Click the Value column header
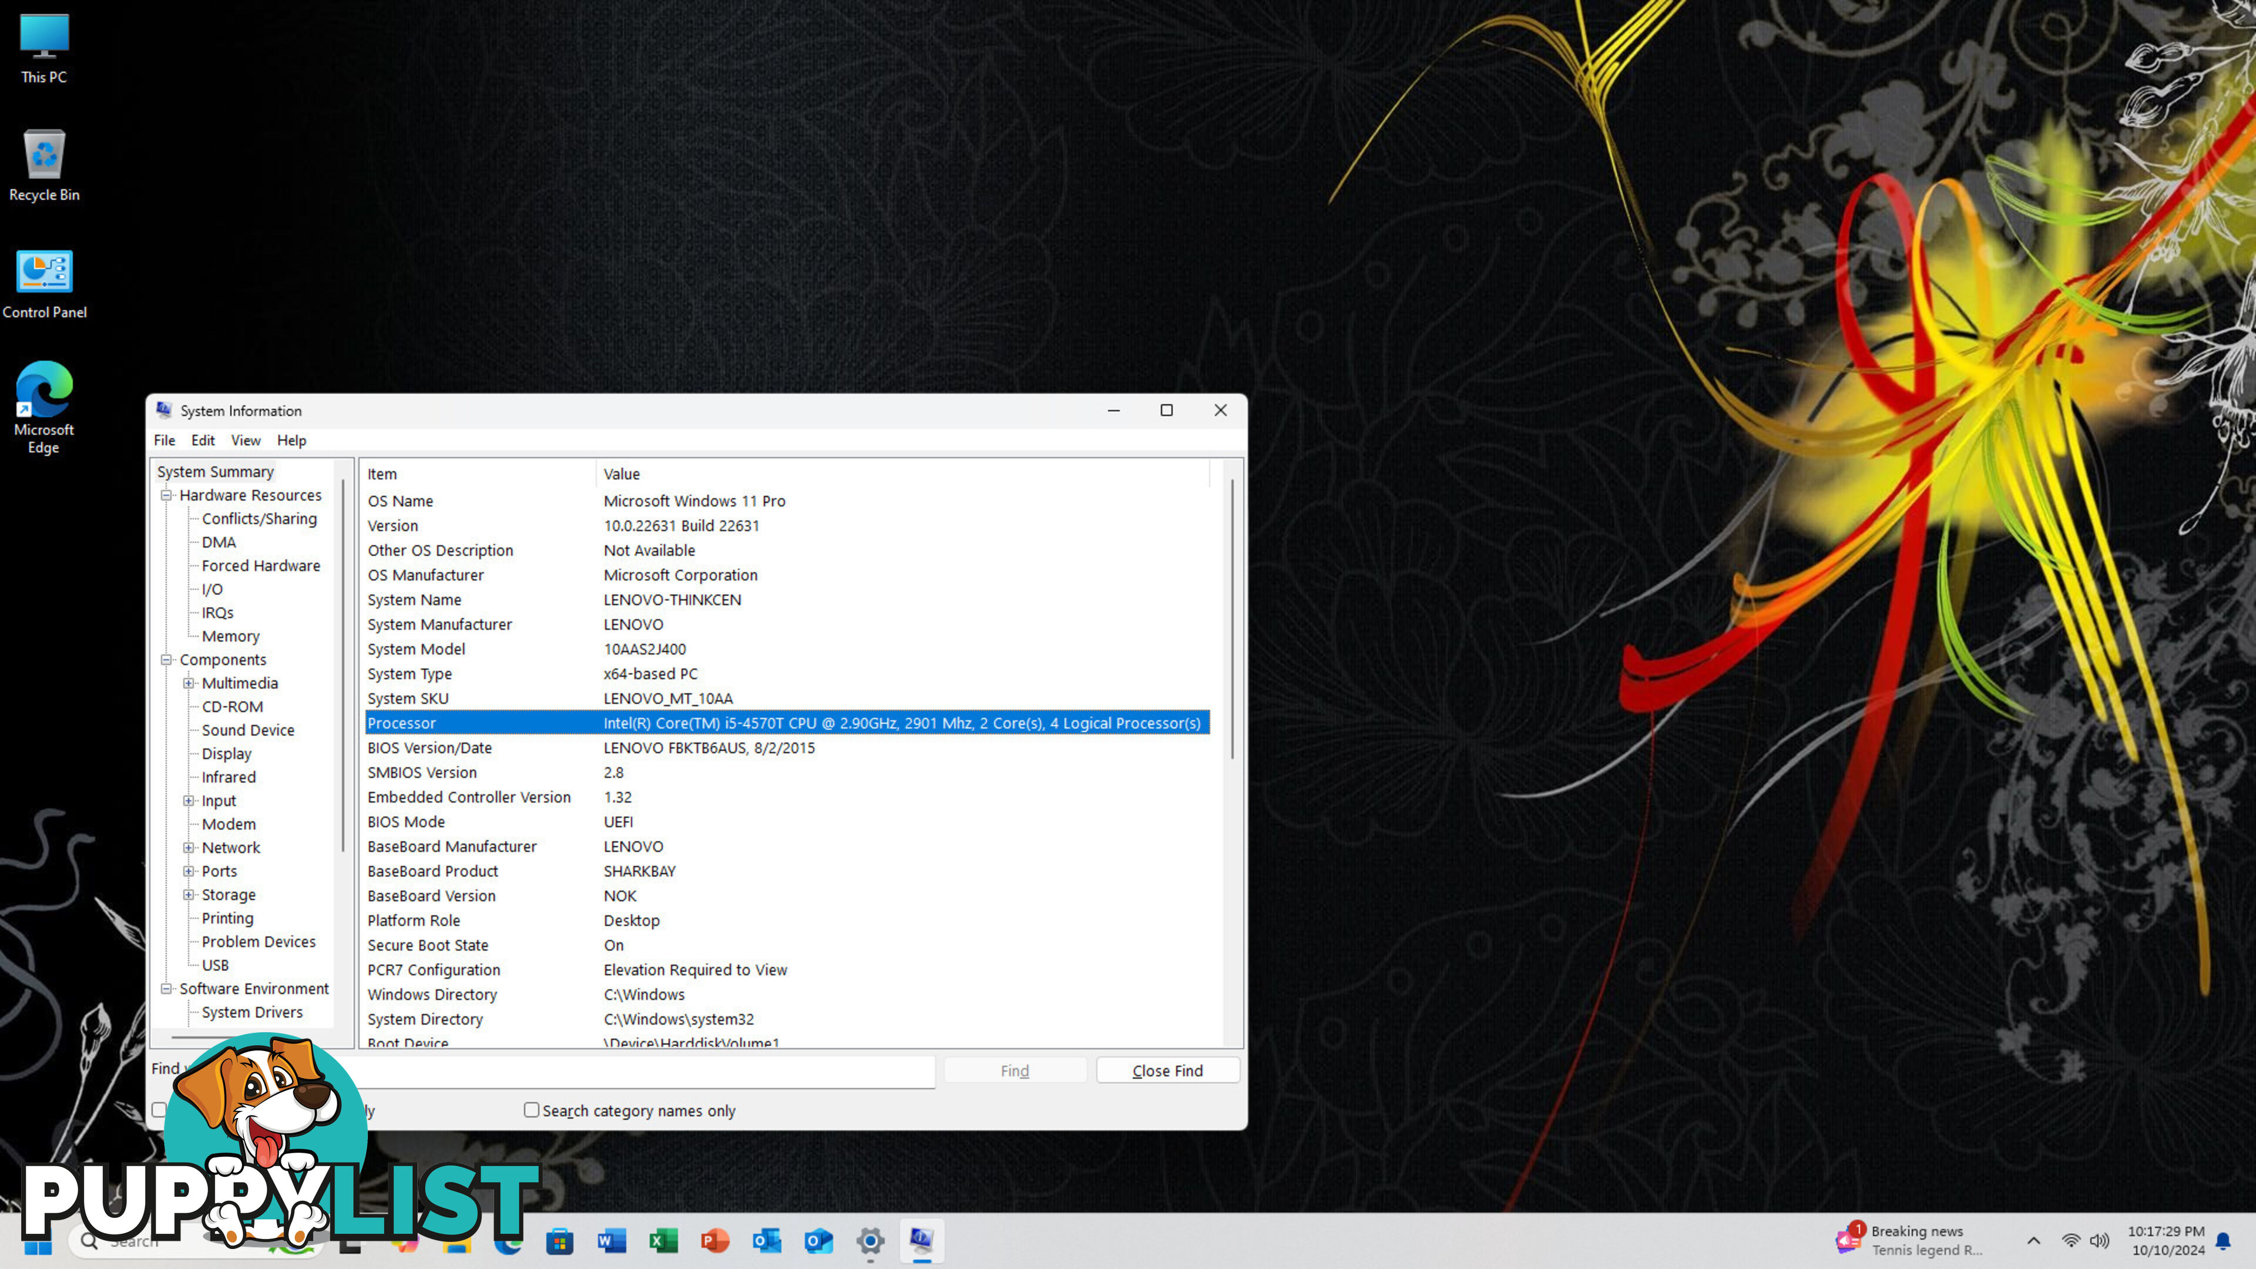The height and width of the screenshot is (1269, 2256). point(903,474)
